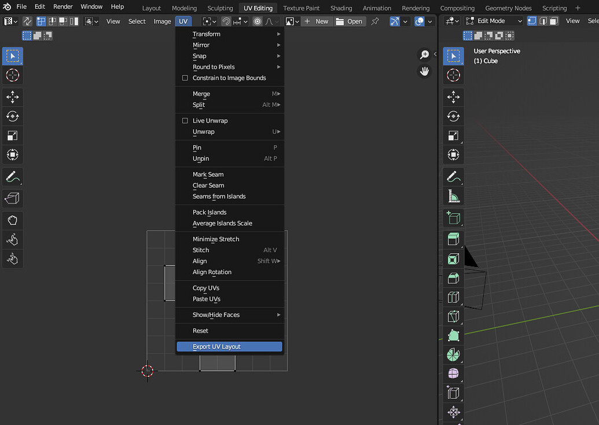This screenshot has width=599, height=425.
Task: Pin the image with the pushpin icon
Action: pyautogui.click(x=375, y=21)
